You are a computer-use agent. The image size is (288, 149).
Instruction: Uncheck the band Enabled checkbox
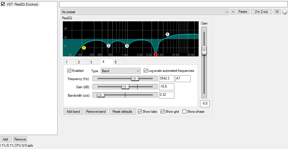(x=69, y=70)
